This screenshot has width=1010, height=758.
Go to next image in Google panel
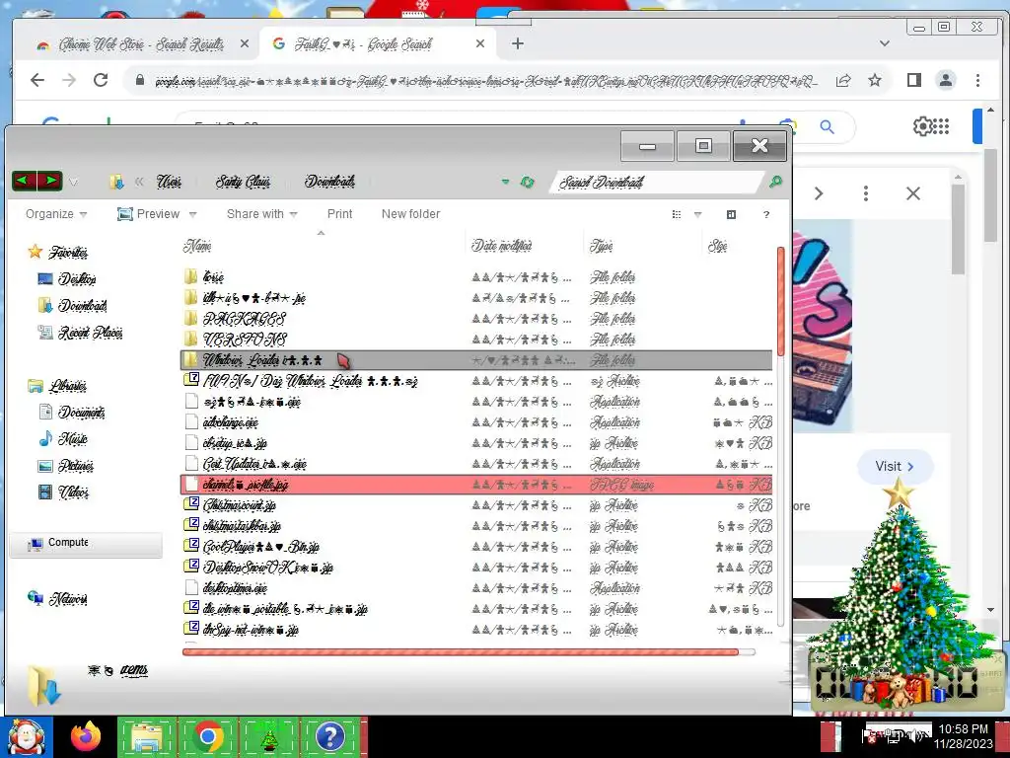[x=819, y=193]
